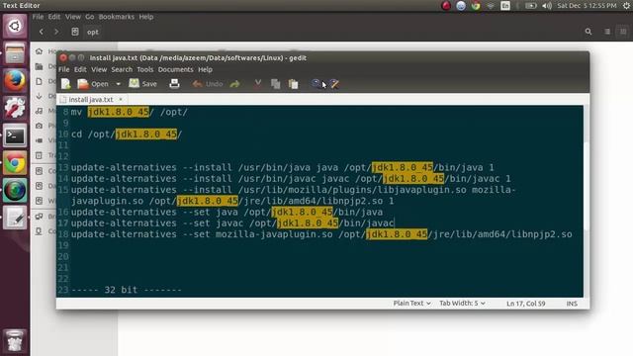Screen dimensions: 633x356
Task: Open System Settings tool launcher icon
Action: coord(15,108)
